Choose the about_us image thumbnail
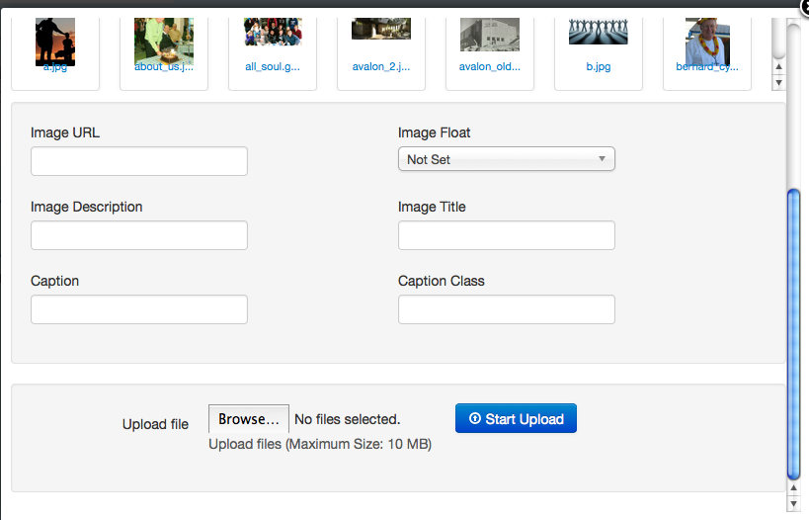Viewport: 809px width, 520px height. click(163, 43)
